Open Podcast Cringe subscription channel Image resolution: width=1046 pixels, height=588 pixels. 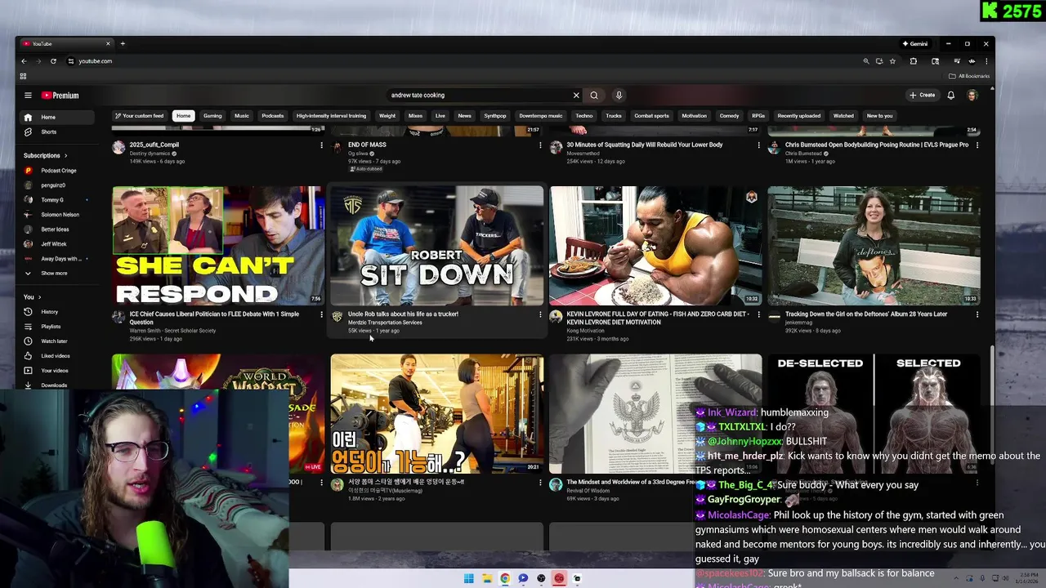pos(56,171)
